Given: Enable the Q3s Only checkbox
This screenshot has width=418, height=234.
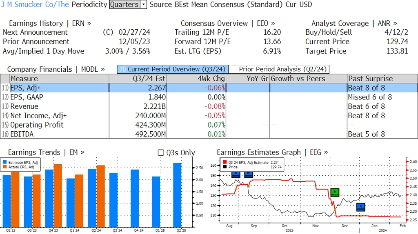Looking at the screenshot, I should tap(161, 152).
